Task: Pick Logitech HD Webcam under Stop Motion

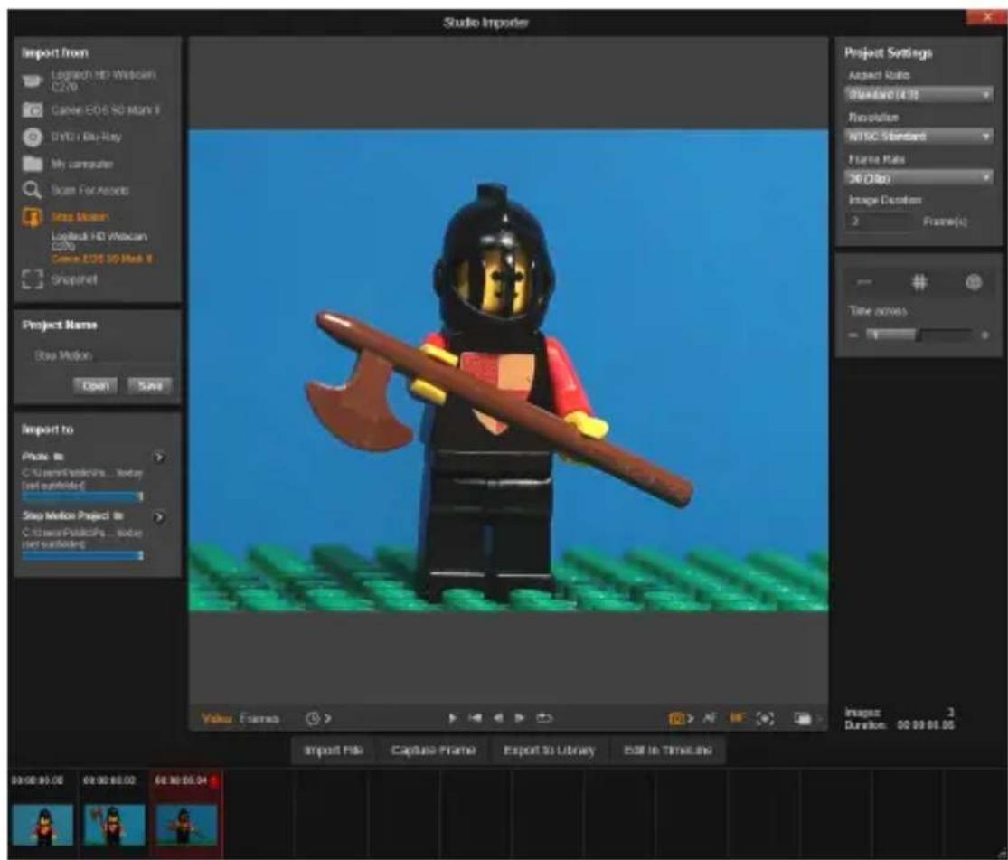Action: 99,241
